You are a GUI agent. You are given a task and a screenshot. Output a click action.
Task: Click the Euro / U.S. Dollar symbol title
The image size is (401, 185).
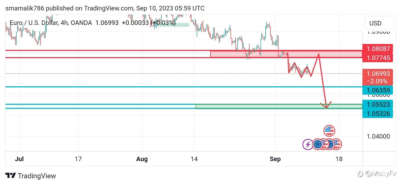coord(34,23)
